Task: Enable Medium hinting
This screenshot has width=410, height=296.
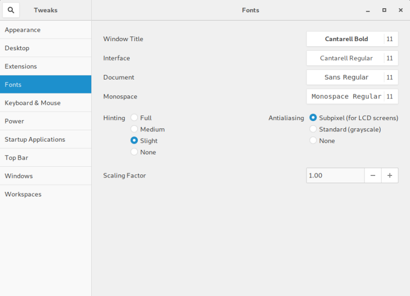Action: click(134, 129)
